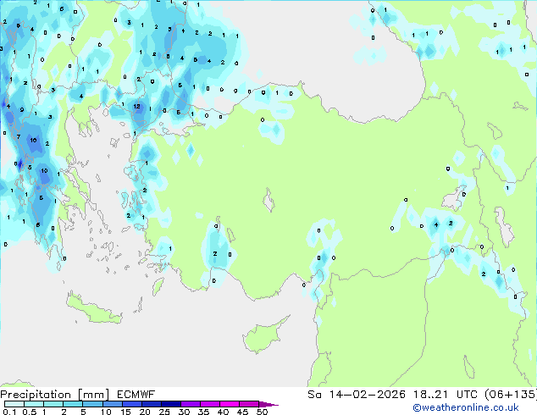Click the 'Precipitation [mm]' title text
Screen dimensions: 537x415
coord(55,395)
